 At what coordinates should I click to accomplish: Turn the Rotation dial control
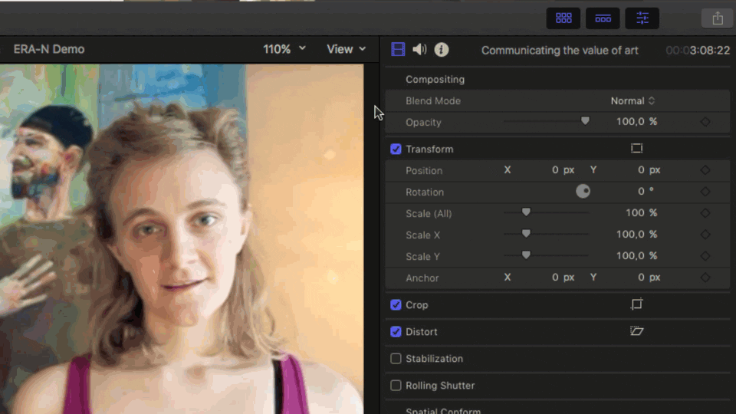pyautogui.click(x=583, y=191)
